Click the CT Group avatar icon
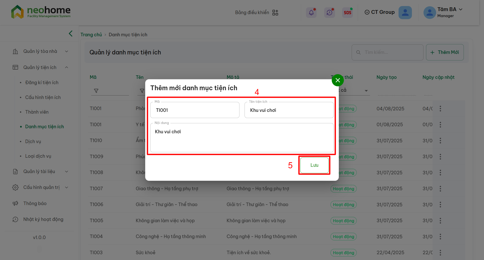The height and width of the screenshot is (260, 484). tap(405, 13)
